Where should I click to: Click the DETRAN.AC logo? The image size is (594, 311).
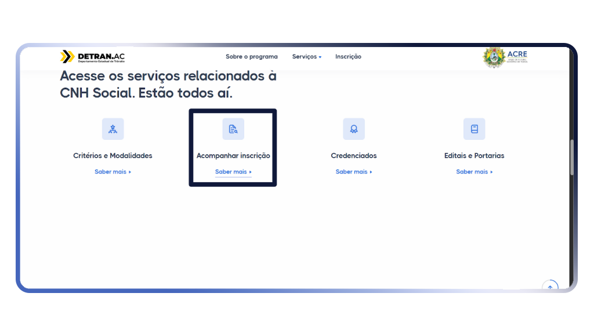[92, 57]
